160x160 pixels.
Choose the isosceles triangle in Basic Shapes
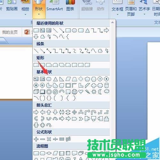55,79
